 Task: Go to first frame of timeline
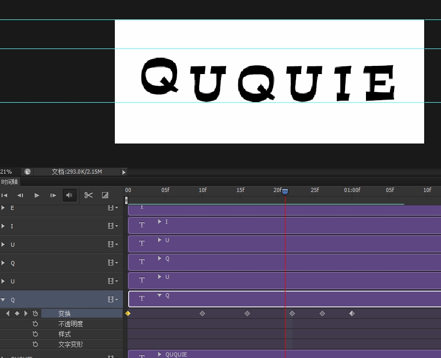5,195
